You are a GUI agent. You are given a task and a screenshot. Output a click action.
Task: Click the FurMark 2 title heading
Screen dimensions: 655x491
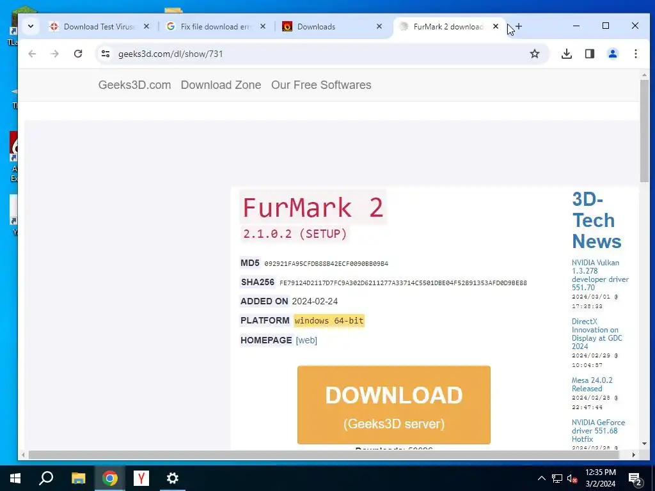(313, 208)
